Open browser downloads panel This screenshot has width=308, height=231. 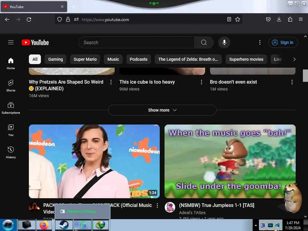click(279, 19)
